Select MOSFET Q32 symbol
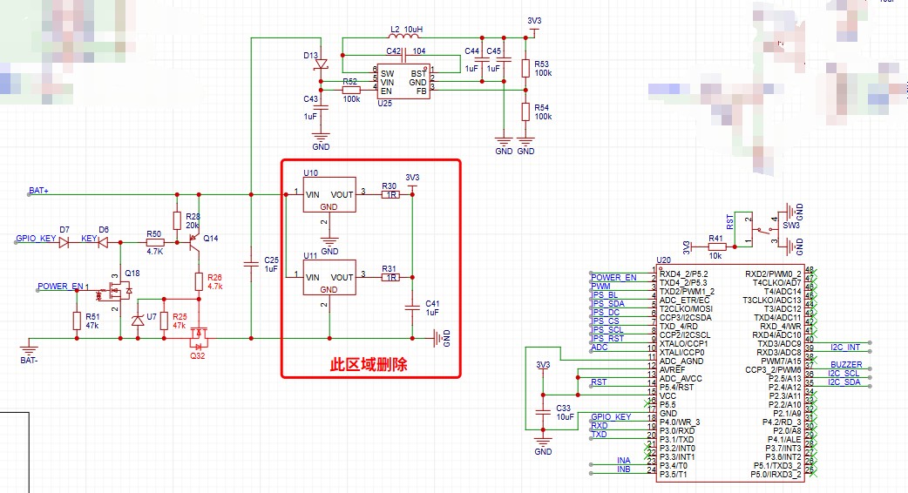Viewport: 908px width, 493px height. tap(200, 335)
